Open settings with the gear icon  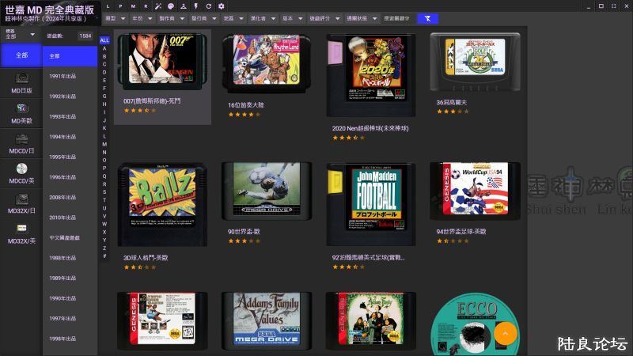222,6
